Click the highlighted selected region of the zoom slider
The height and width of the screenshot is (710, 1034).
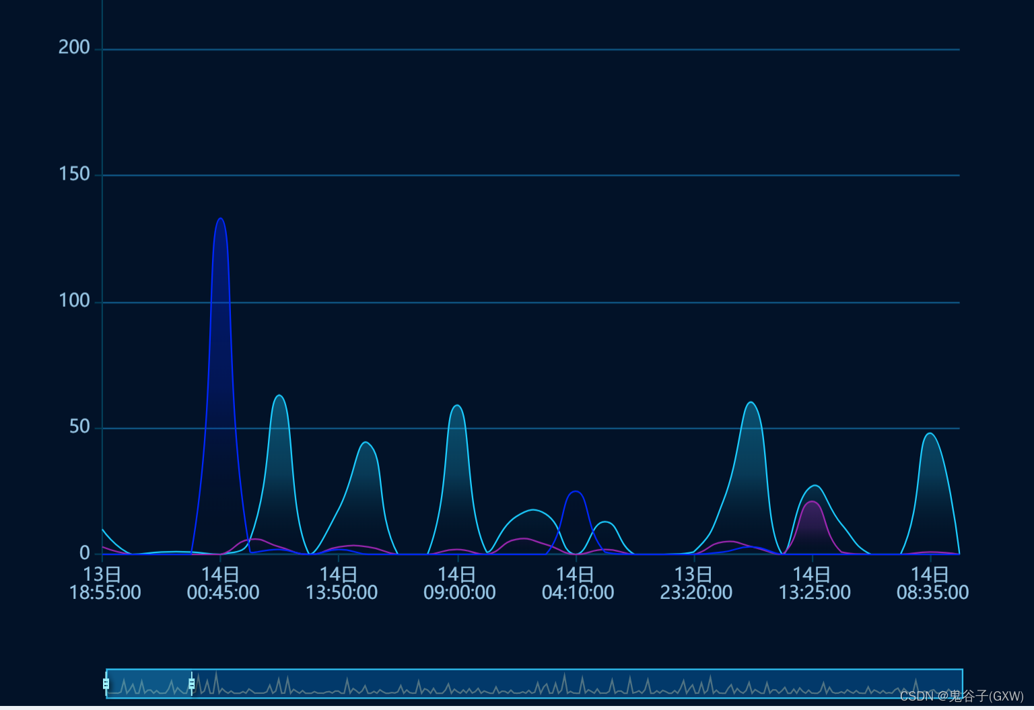click(148, 684)
